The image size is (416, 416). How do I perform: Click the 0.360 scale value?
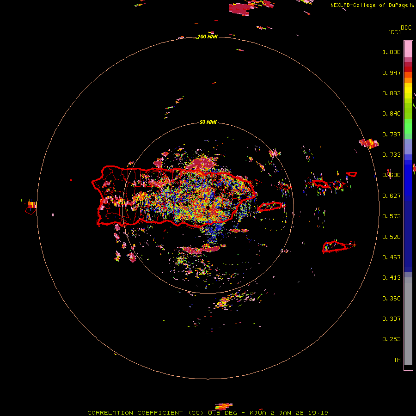tap(392, 299)
